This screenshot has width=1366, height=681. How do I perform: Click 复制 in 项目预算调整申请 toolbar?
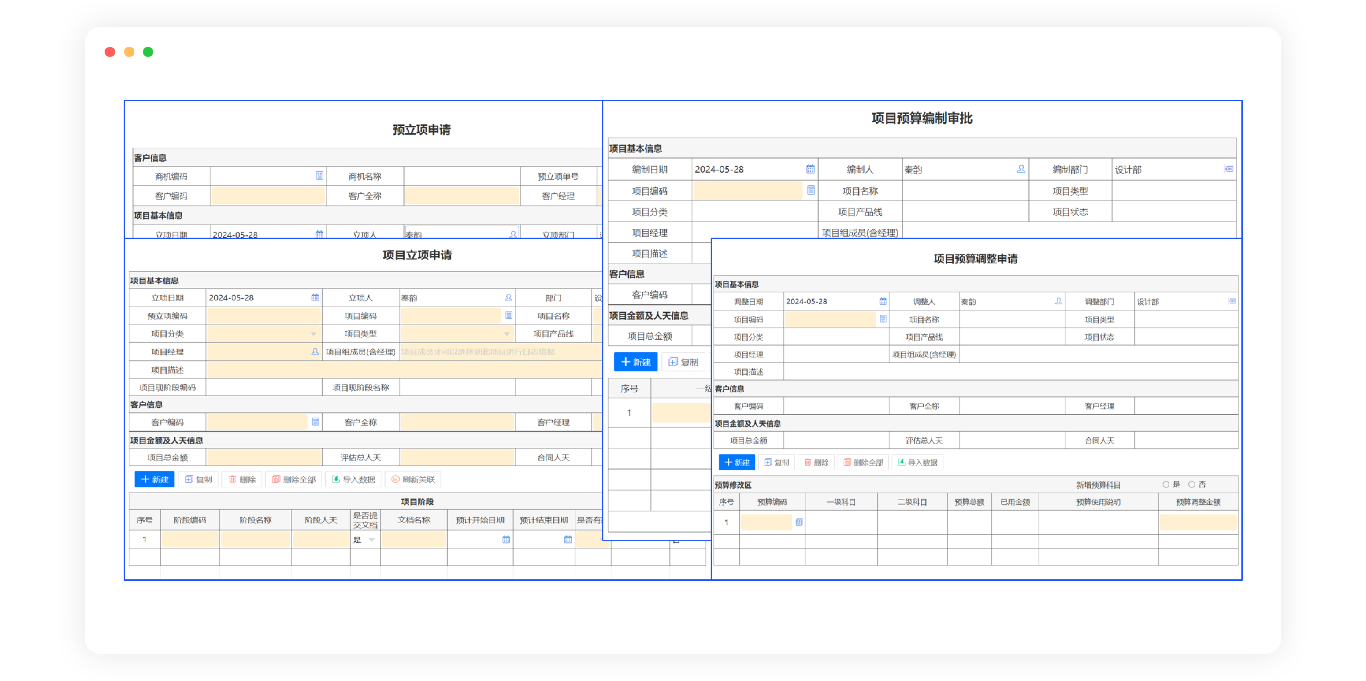[x=776, y=462]
